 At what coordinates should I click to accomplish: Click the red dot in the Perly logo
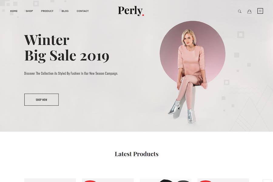143,15
